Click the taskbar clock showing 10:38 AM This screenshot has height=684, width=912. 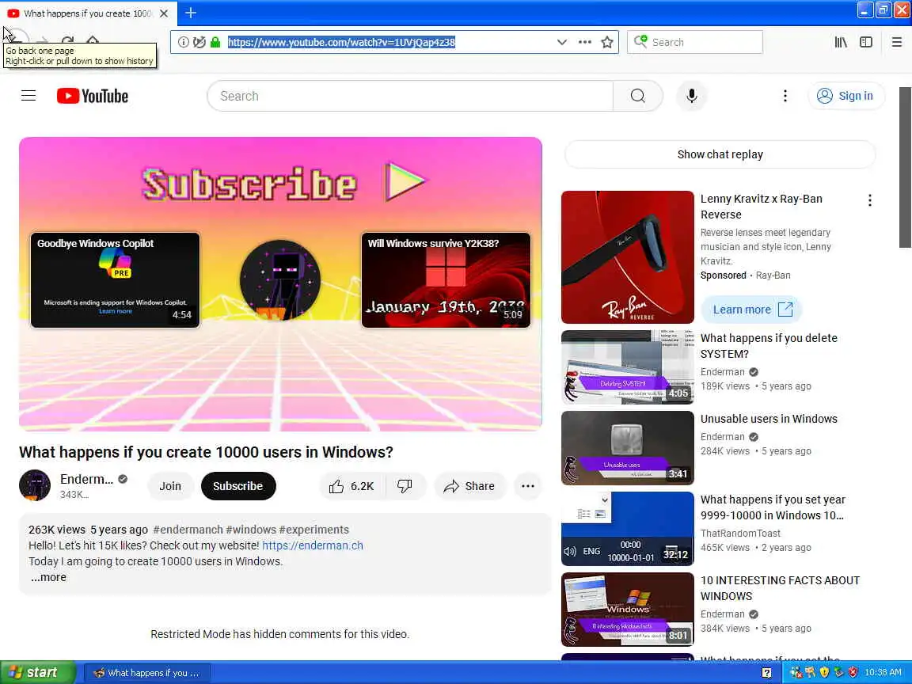pyautogui.click(x=883, y=672)
